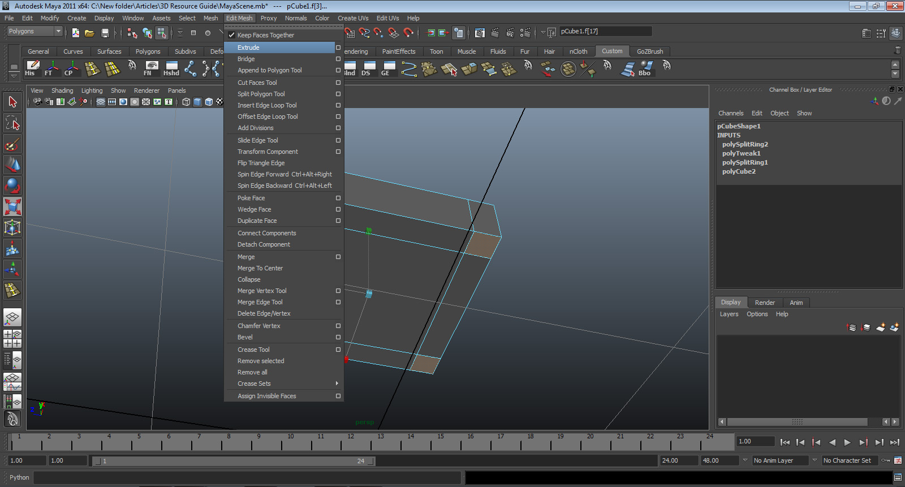The height and width of the screenshot is (487, 905).
Task: Click the Python command line input
Action: point(247,478)
